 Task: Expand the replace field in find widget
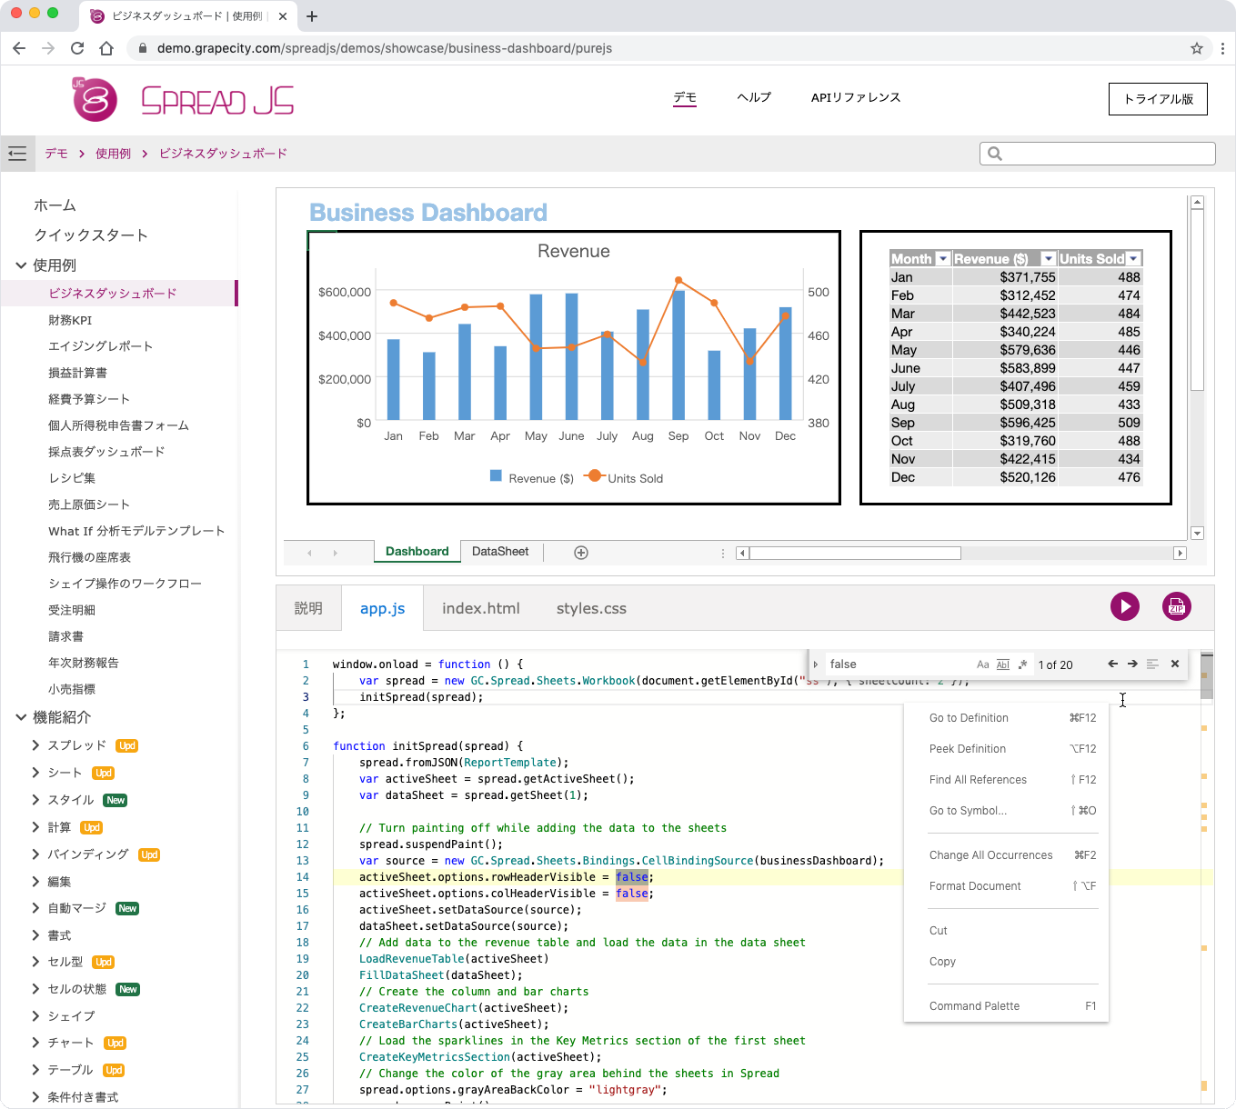[x=816, y=664]
